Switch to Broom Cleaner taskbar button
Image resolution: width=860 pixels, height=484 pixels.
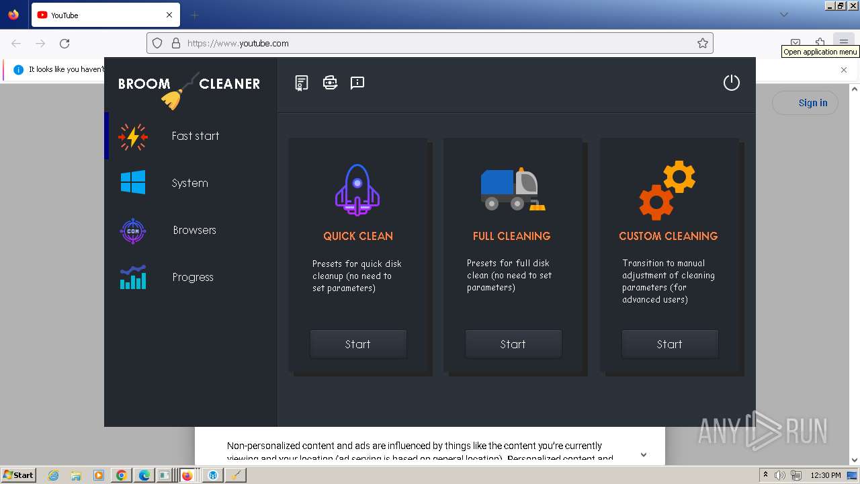235,475
